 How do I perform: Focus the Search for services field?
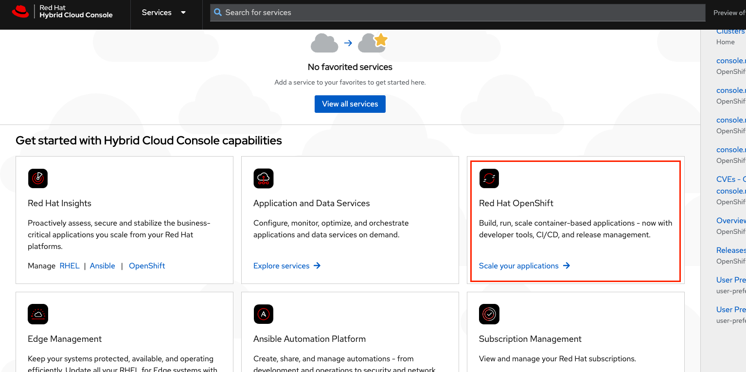click(x=458, y=13)
